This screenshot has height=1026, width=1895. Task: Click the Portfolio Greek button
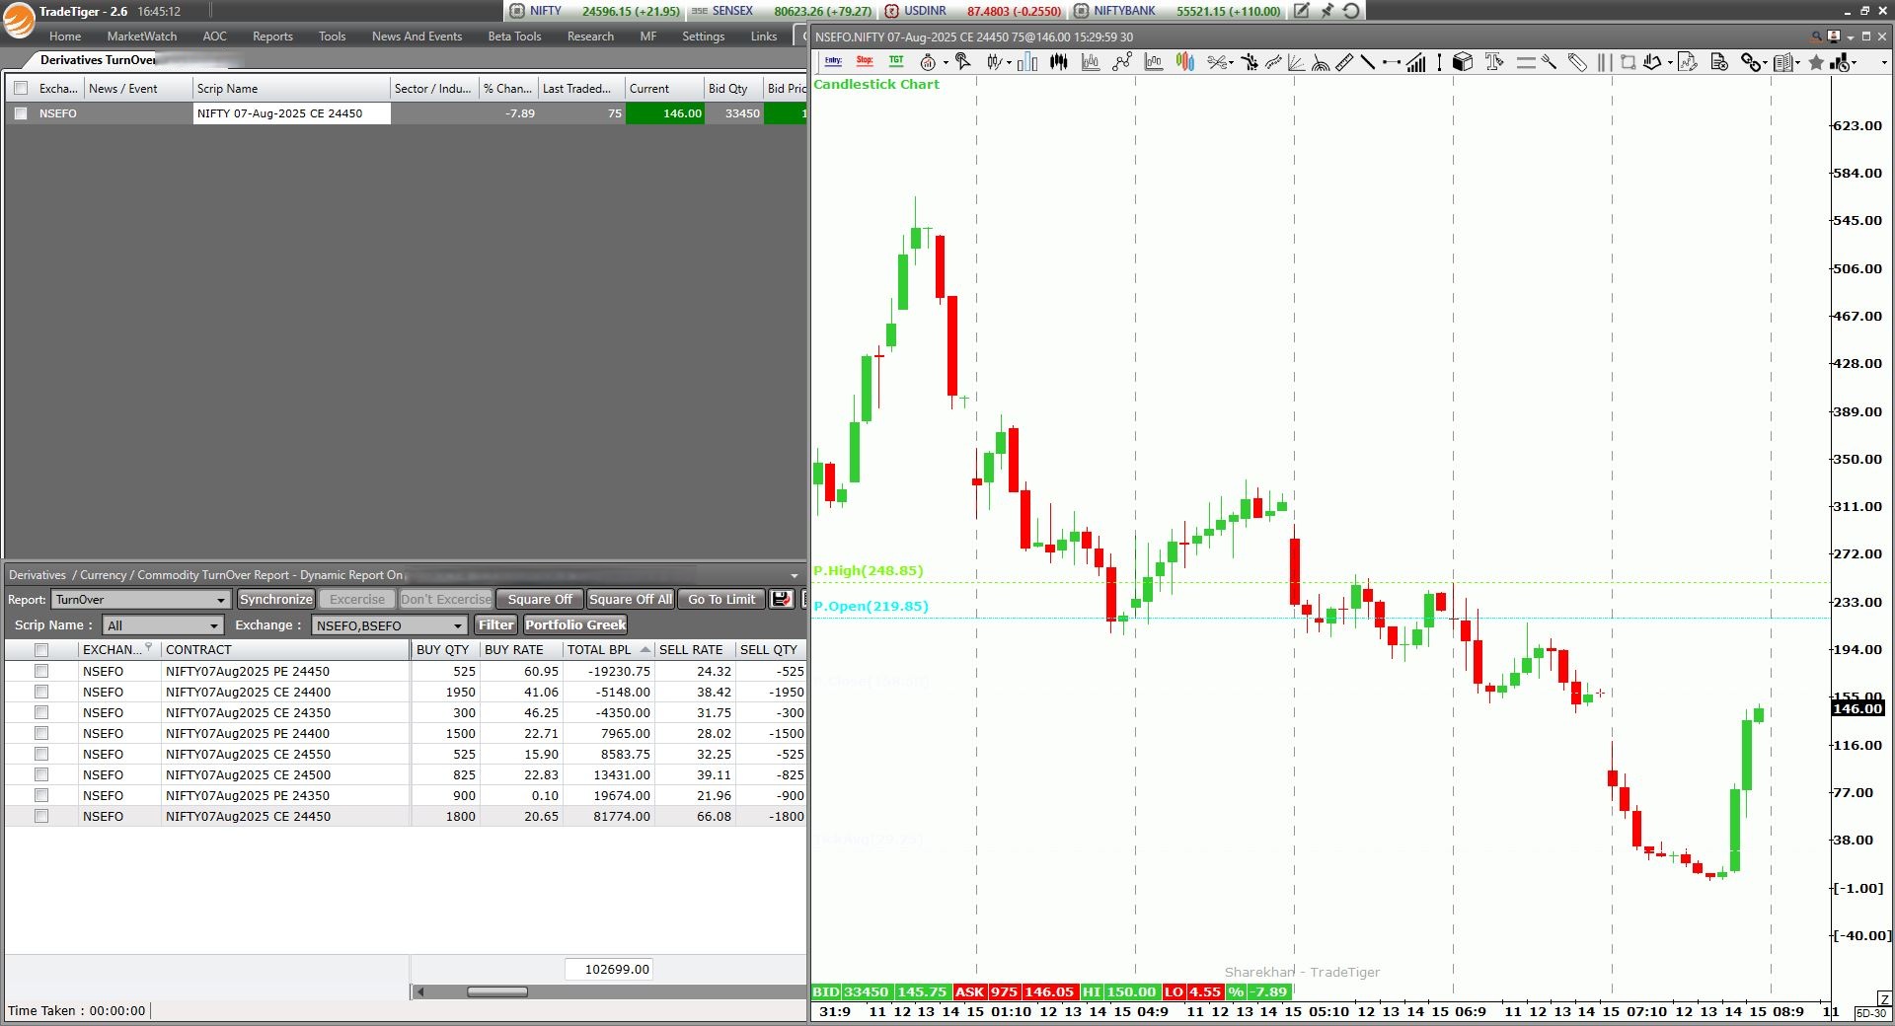click(575, 624)
